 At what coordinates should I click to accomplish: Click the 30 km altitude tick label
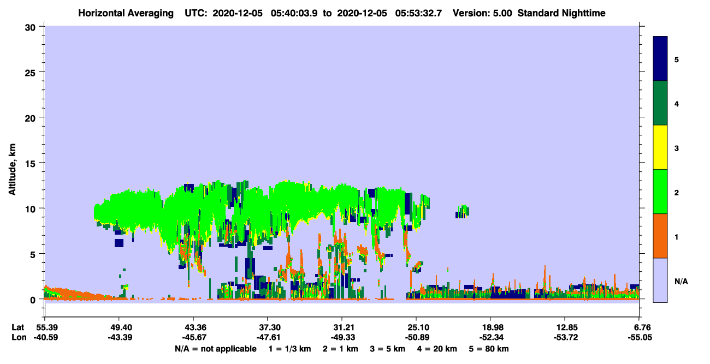(x=31, y=26)
